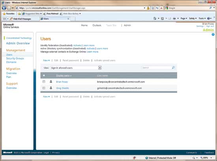Click Sign out link under Brian Posey
217x161 pixels.
pyautogui.click(x=210, y=26)
